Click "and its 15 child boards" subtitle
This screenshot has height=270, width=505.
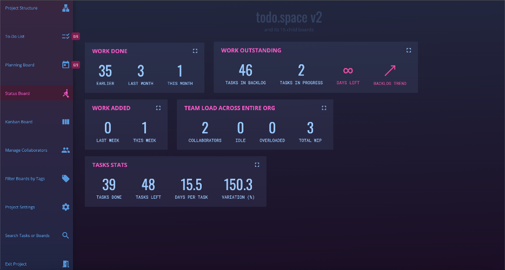pyautogui.click(x=289, y=30)
